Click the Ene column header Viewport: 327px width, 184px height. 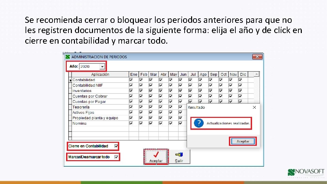pyautogui.click(x=134, y=75)
